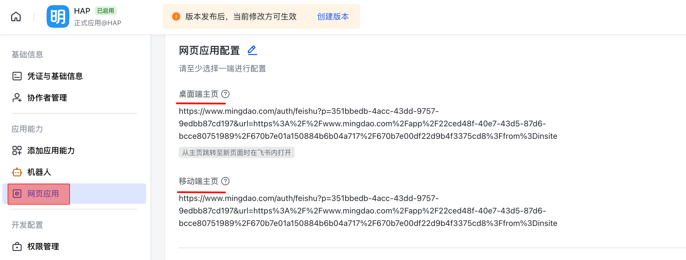This screenshot has height=260, width=686.
Task: Click the edit pencil beside 网页应用配置
Action: pos(252,50)
